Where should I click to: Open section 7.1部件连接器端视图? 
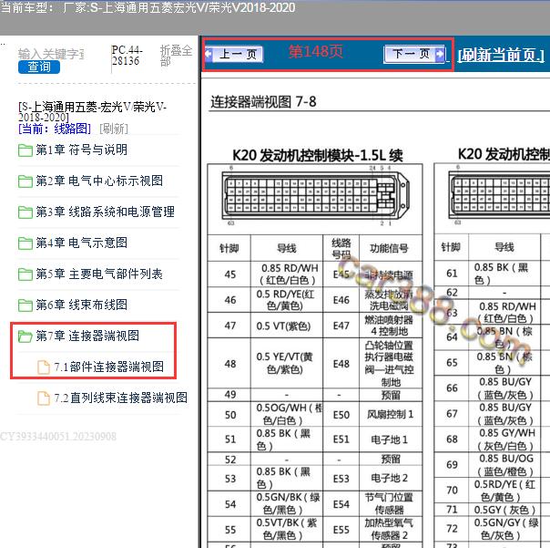pyautogui.click(x=109, y=367)
